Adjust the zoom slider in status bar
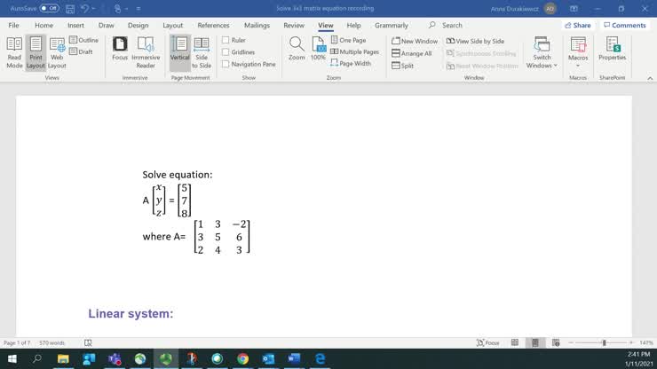657x369 pixels. coord(604,342)
